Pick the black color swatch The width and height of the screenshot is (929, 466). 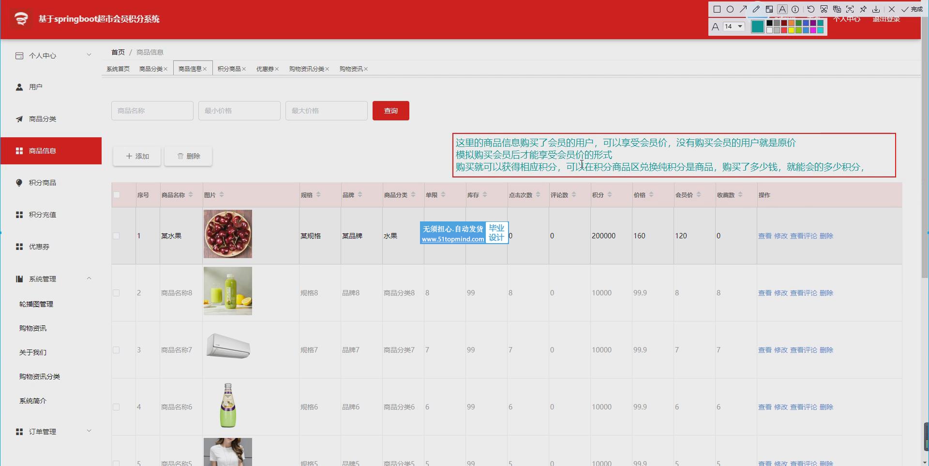point(769,23)
